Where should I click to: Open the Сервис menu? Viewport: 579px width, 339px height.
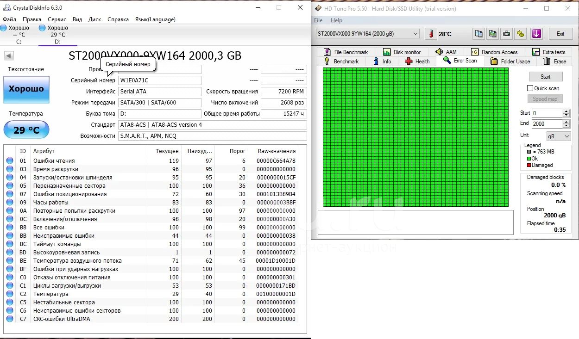point(57,19)
